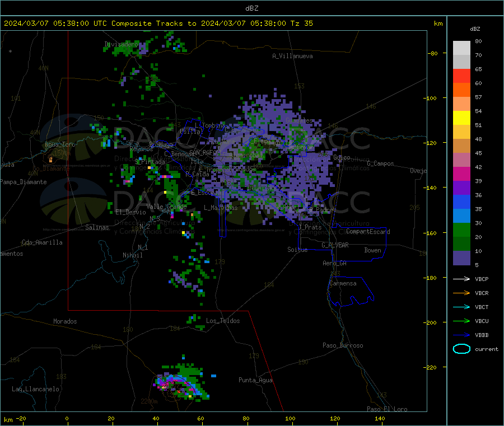Pick the yellow 51-54 dBZ swatch

(461, 118)
